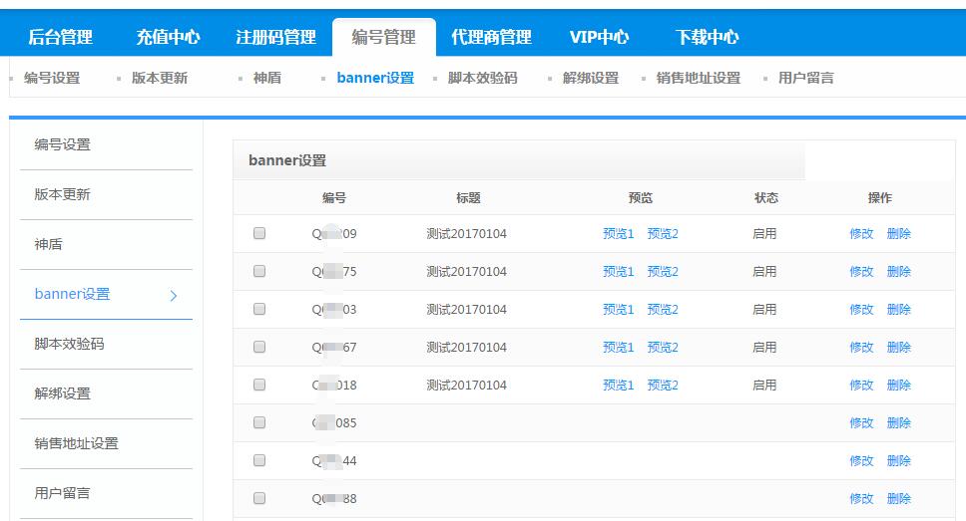The height and width of the screenshot is (521, 966).
Task: Click 测试20170104 title in the row ending 09
Action: 466,234
